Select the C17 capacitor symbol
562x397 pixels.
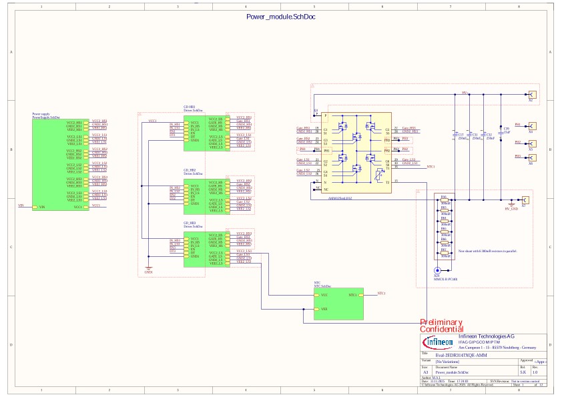pos(455,135)
